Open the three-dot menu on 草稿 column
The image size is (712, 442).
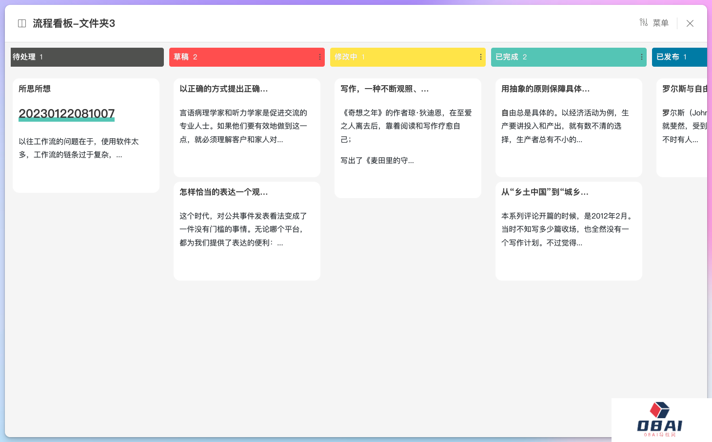point(319,57)
